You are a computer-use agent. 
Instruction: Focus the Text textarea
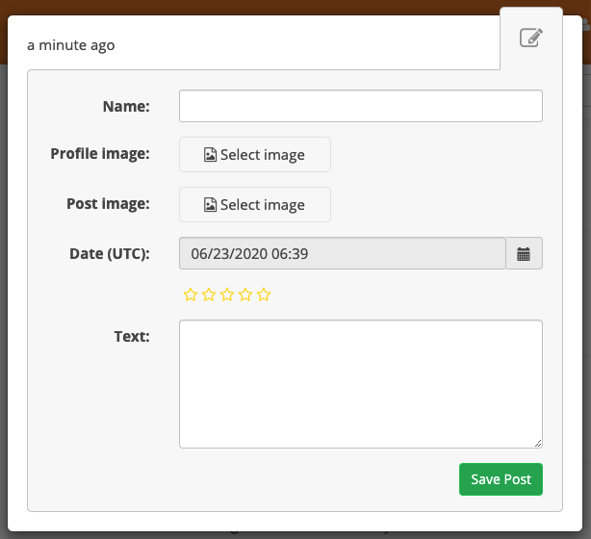point(361,384)
